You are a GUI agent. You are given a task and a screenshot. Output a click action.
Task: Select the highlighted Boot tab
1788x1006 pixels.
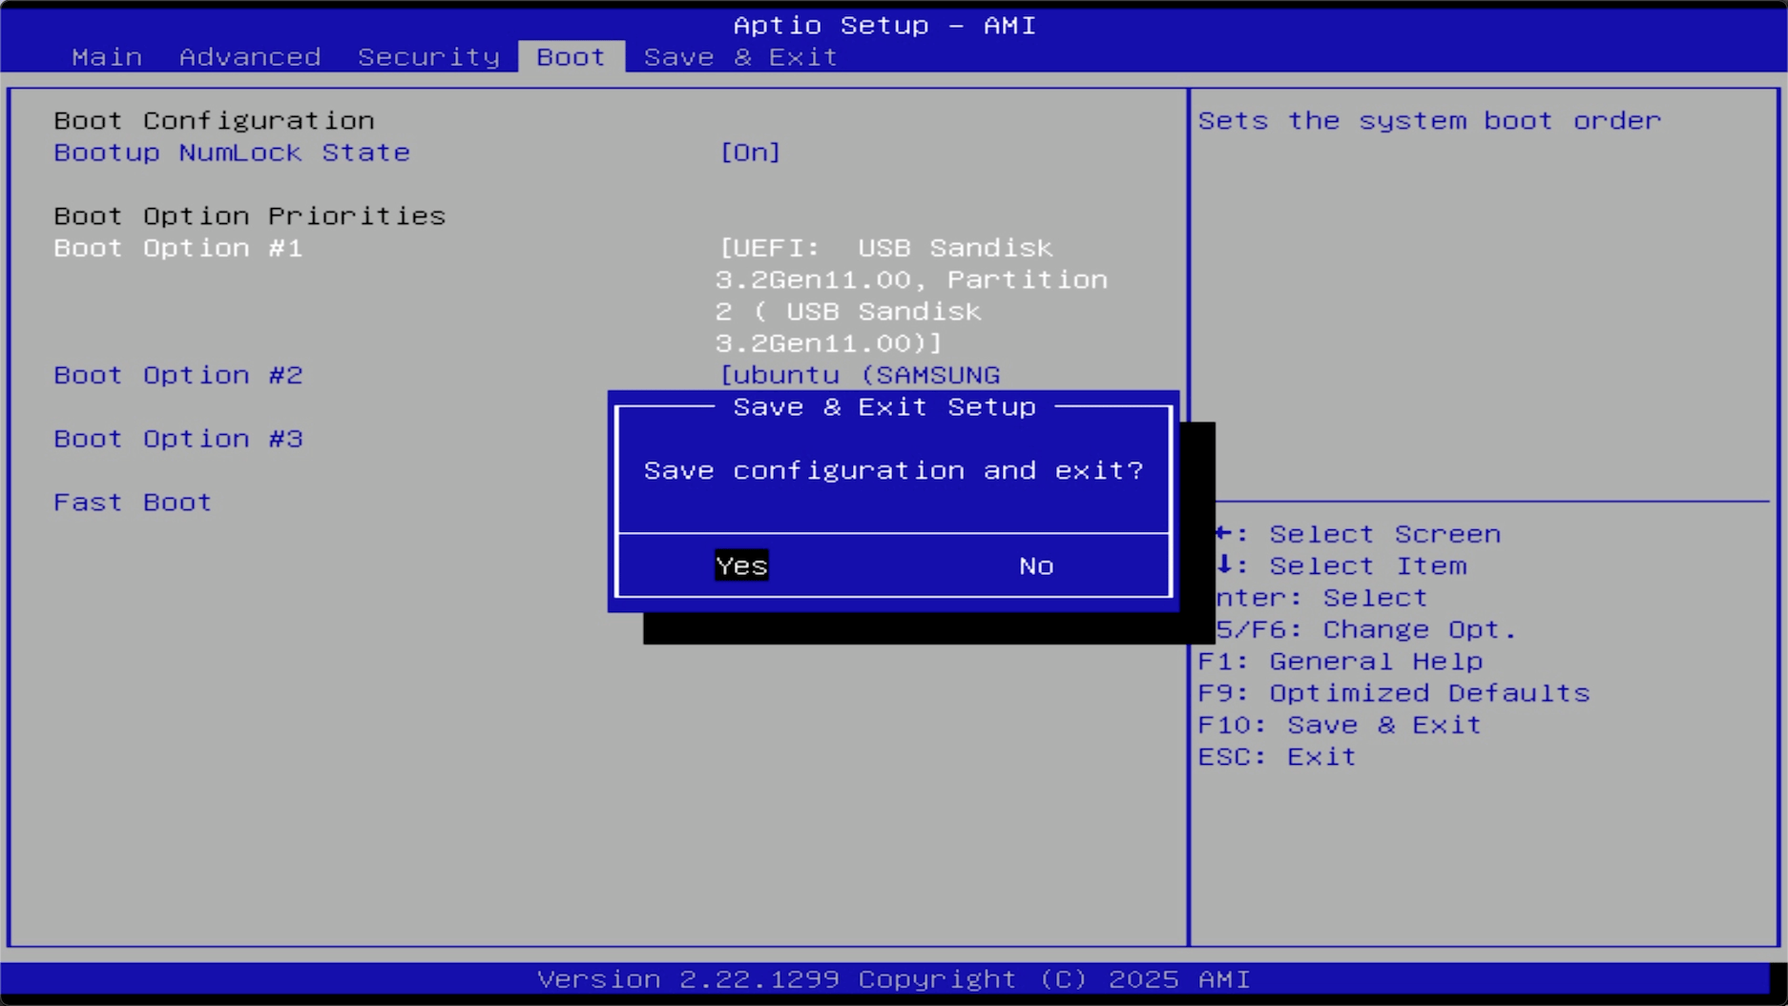pos(571,57)
